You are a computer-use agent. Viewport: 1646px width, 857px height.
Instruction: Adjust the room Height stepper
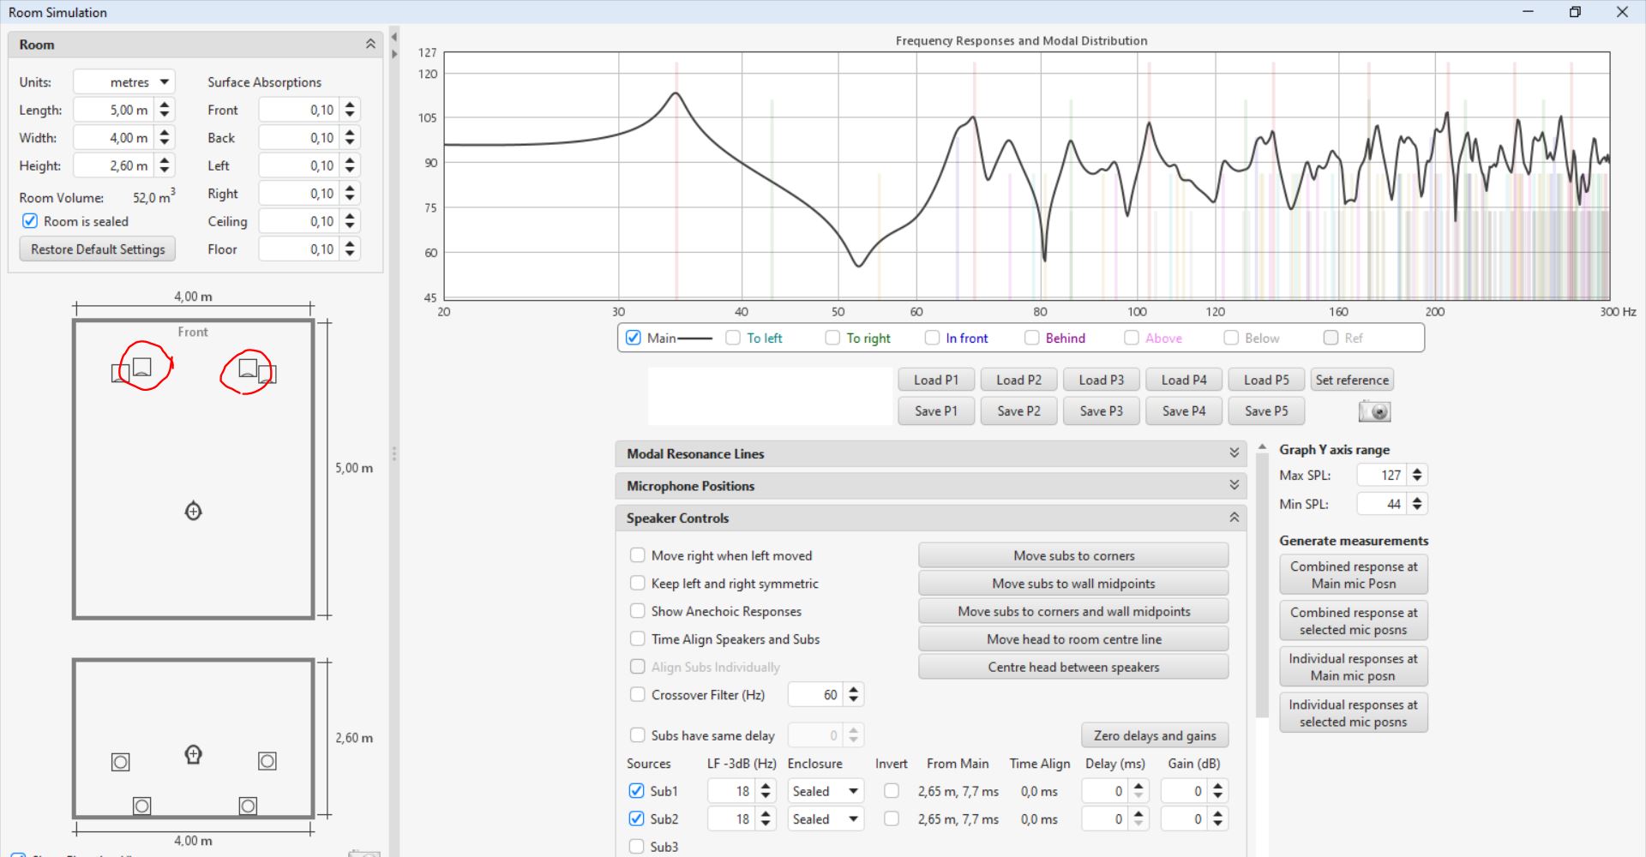(165, 165)
